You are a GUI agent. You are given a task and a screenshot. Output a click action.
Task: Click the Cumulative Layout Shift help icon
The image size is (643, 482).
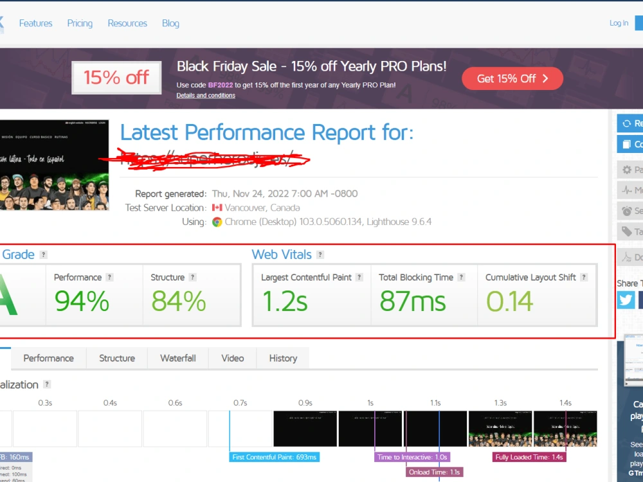click(x=584, y=277)
